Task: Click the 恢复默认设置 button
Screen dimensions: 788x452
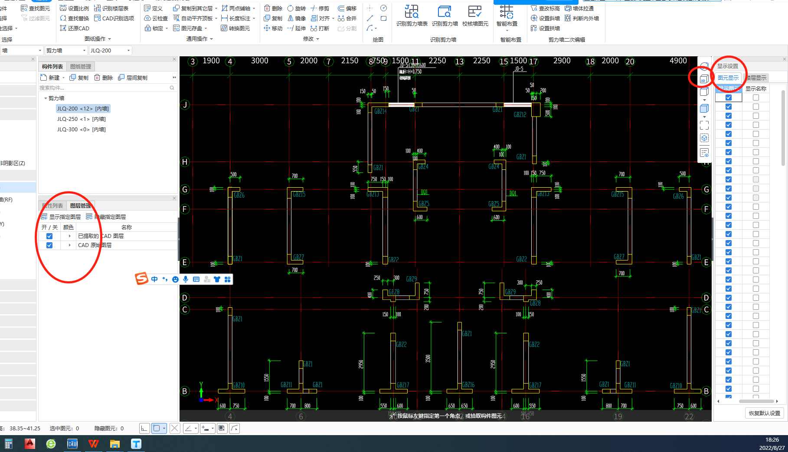Action: 764,413
